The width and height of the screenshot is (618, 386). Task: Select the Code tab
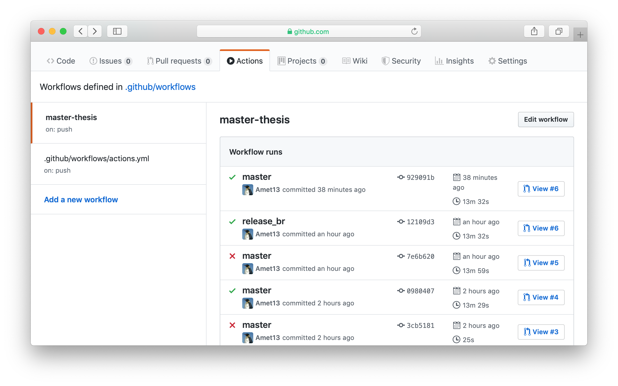pos(62,61)
